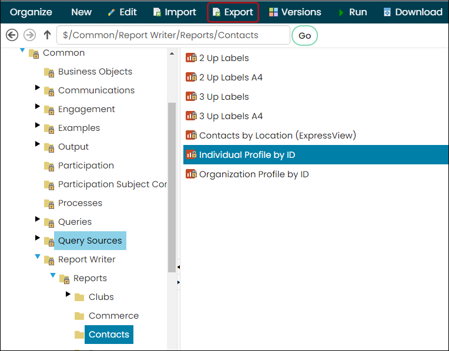The height and width of the screenshot is (351, 449).
Task: Click the Export document icon
Action: tap(216, 12)
